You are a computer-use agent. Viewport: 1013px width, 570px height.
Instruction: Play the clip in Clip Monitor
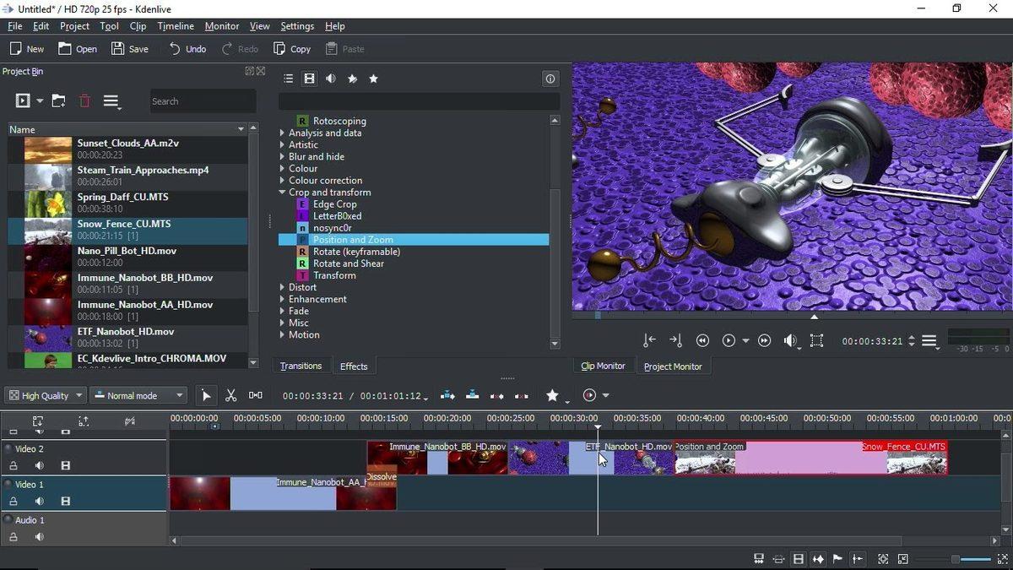click(x=729, y=340)
